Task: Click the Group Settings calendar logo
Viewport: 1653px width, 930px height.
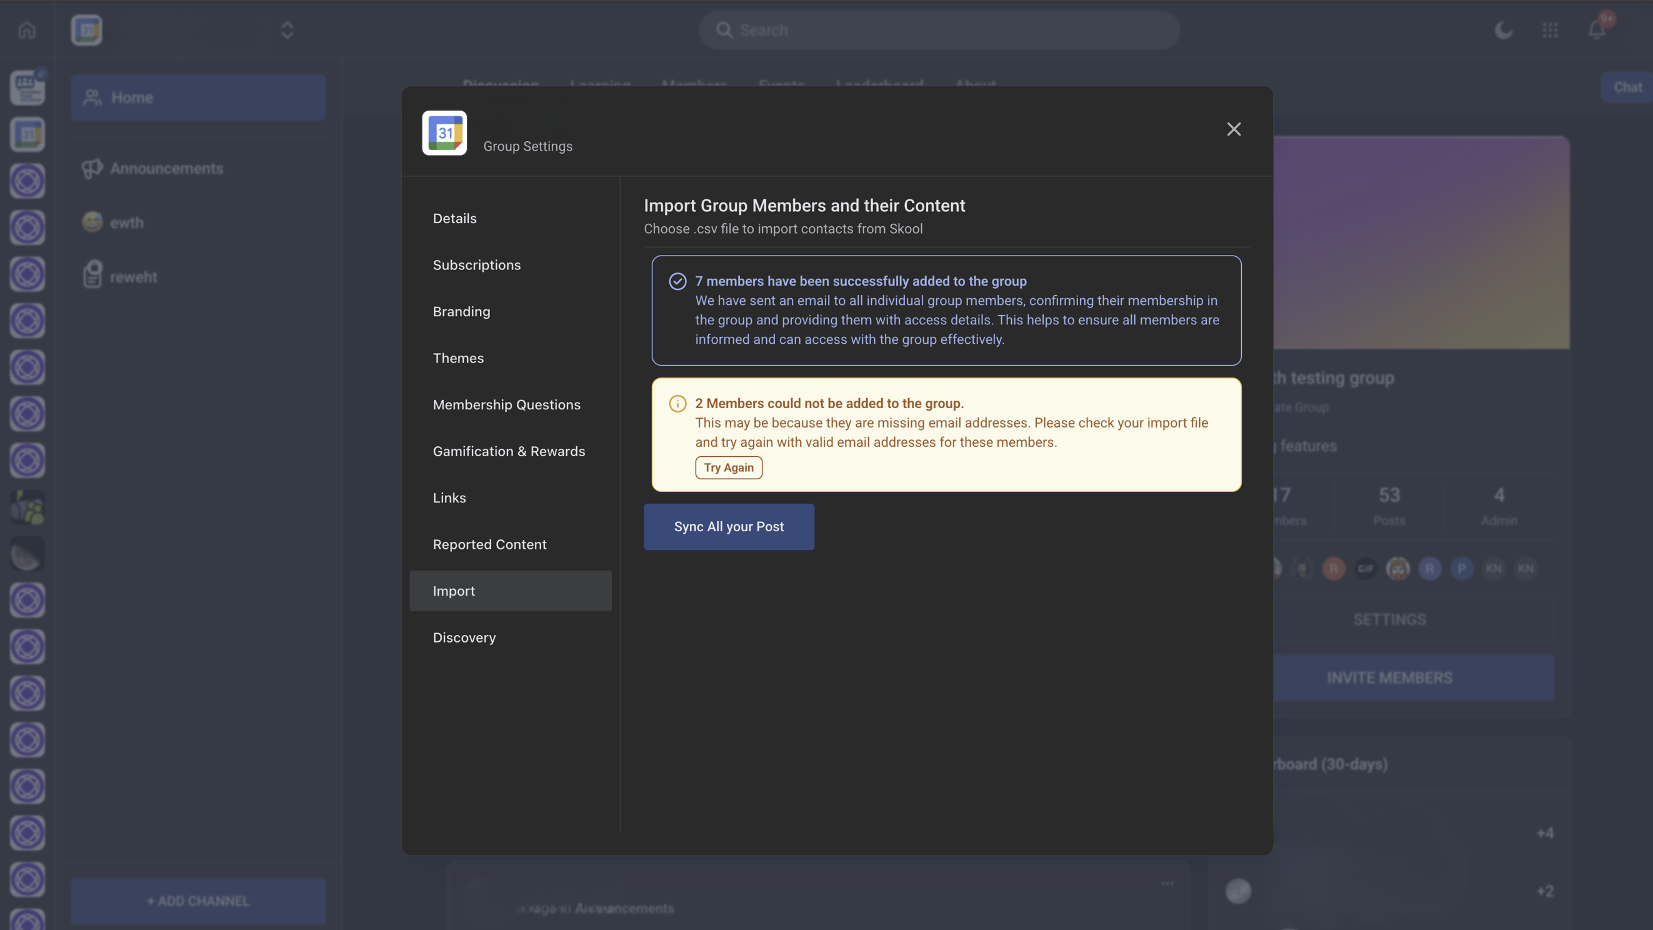Action: click(444, 133)
